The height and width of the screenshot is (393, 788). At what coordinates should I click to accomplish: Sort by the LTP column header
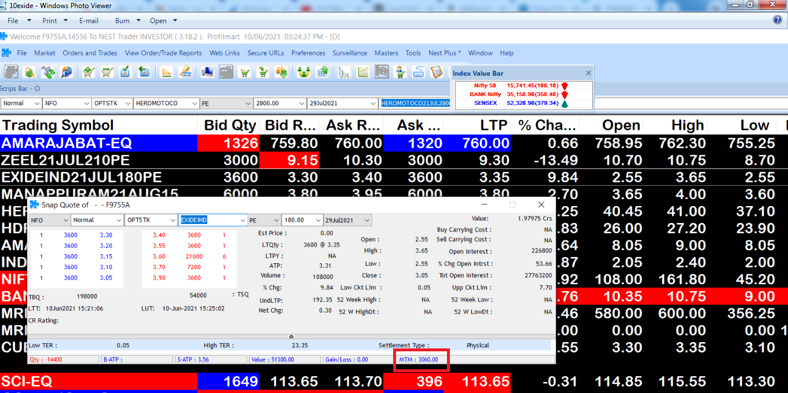pyautogui.click(x=478, y=125)
